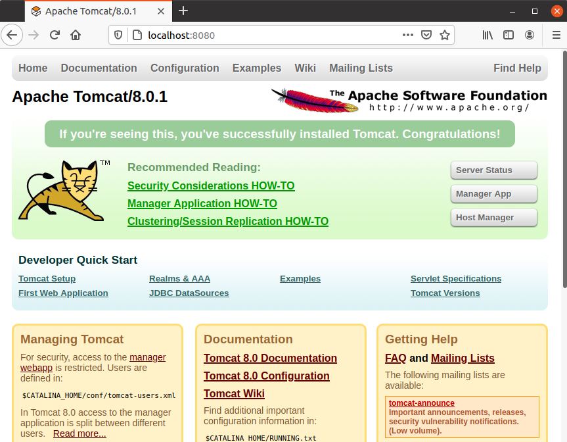The width and height of the screenshot is (567, 442).
Task: Open Clustering/Session Replication HOW-TO link
Action: [228, 221]
